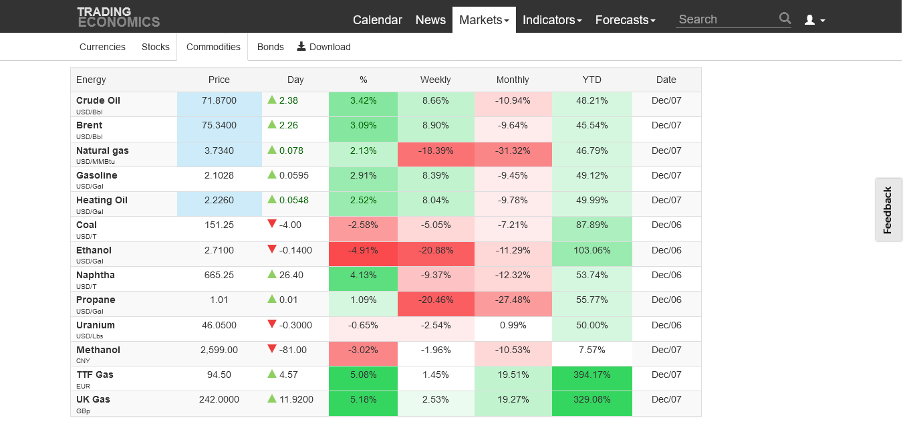The width and height of the screenshot is (913, 430).
Task: Click the green UK Gas YTD cell
Action: (592, 400)
